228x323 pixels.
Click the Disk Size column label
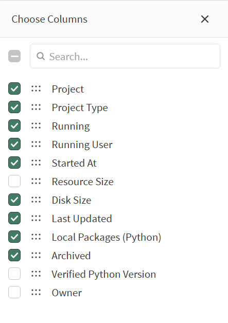pos(72,200)
